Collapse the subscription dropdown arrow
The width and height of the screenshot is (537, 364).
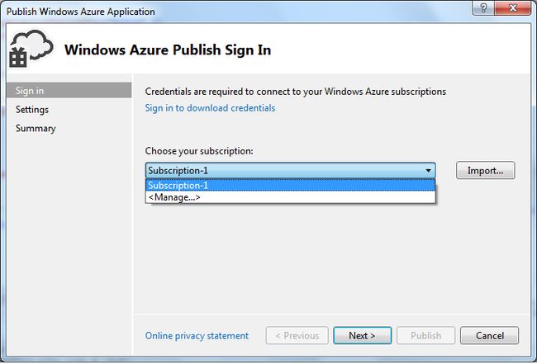[x=428, y=170]
